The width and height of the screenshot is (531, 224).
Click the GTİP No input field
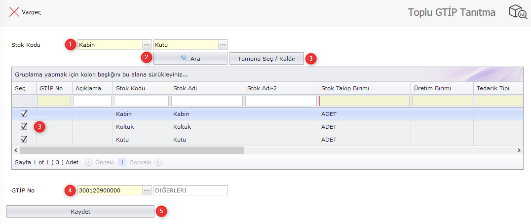point(110,190)
